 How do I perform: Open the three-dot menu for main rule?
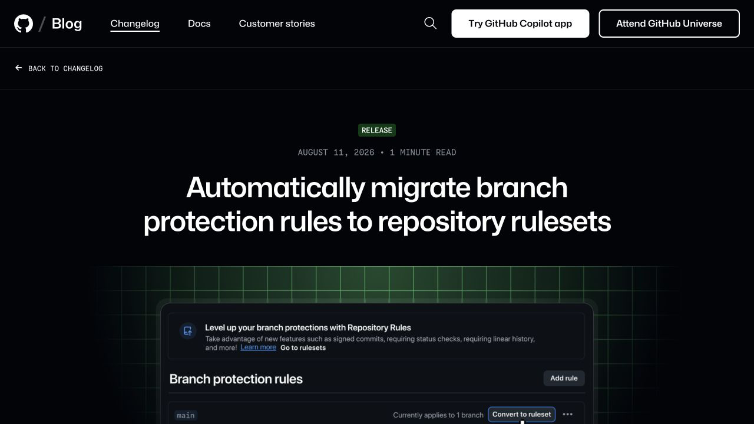568,415
